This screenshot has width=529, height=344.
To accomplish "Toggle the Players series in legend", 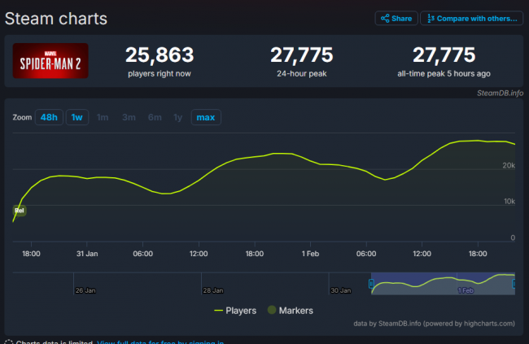I will (x=234, y=310).
